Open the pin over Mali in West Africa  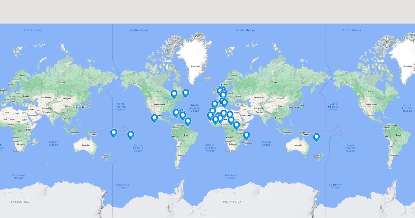point(220,119)
